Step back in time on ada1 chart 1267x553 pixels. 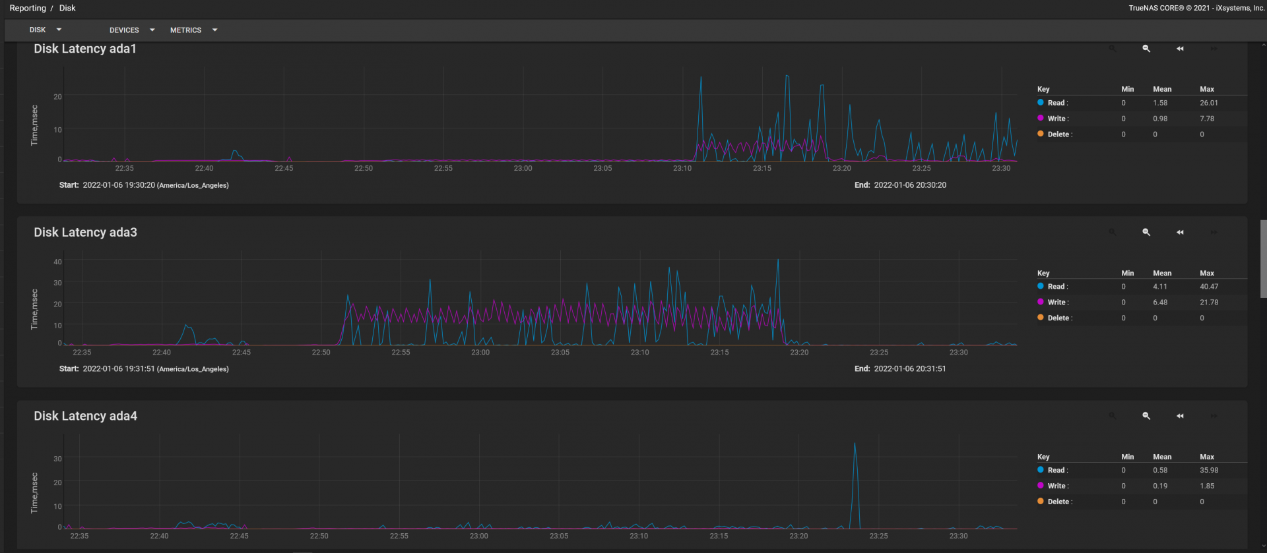[1180, 49]
